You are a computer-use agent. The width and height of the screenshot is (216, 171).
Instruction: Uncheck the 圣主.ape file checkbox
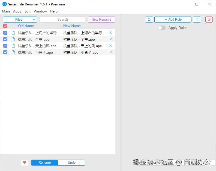coord(5,39)
